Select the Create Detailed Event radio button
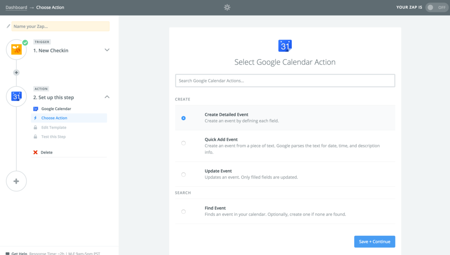Viewport: 450px width, 255px height. 183,118
